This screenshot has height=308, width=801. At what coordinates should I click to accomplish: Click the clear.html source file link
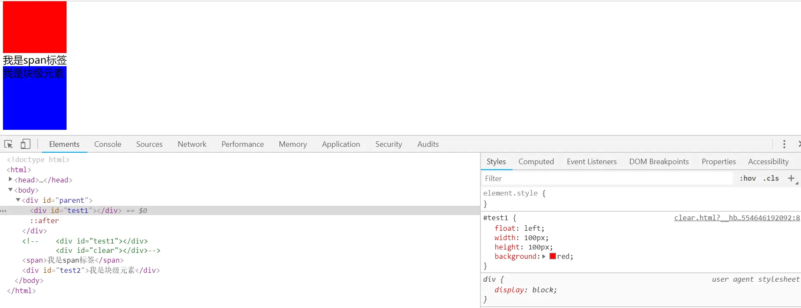(x=737, y=218)
